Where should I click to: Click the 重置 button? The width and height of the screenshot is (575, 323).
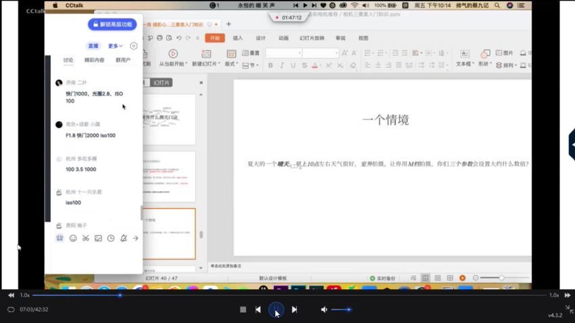251,53
